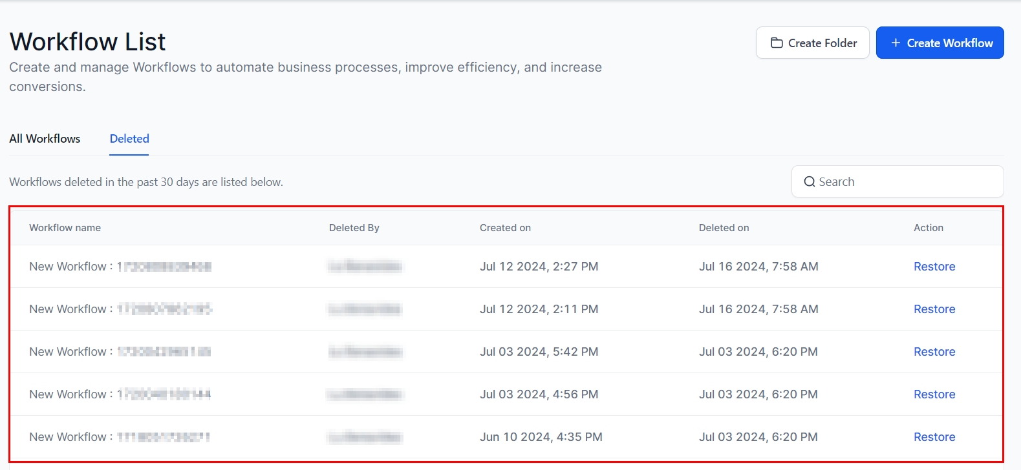Image resolution: width=1021 pixels, height=470 pixels.
Task: Restore the workflow created Jul 03, 5:42 PM
Action: (x=934, y=352)
